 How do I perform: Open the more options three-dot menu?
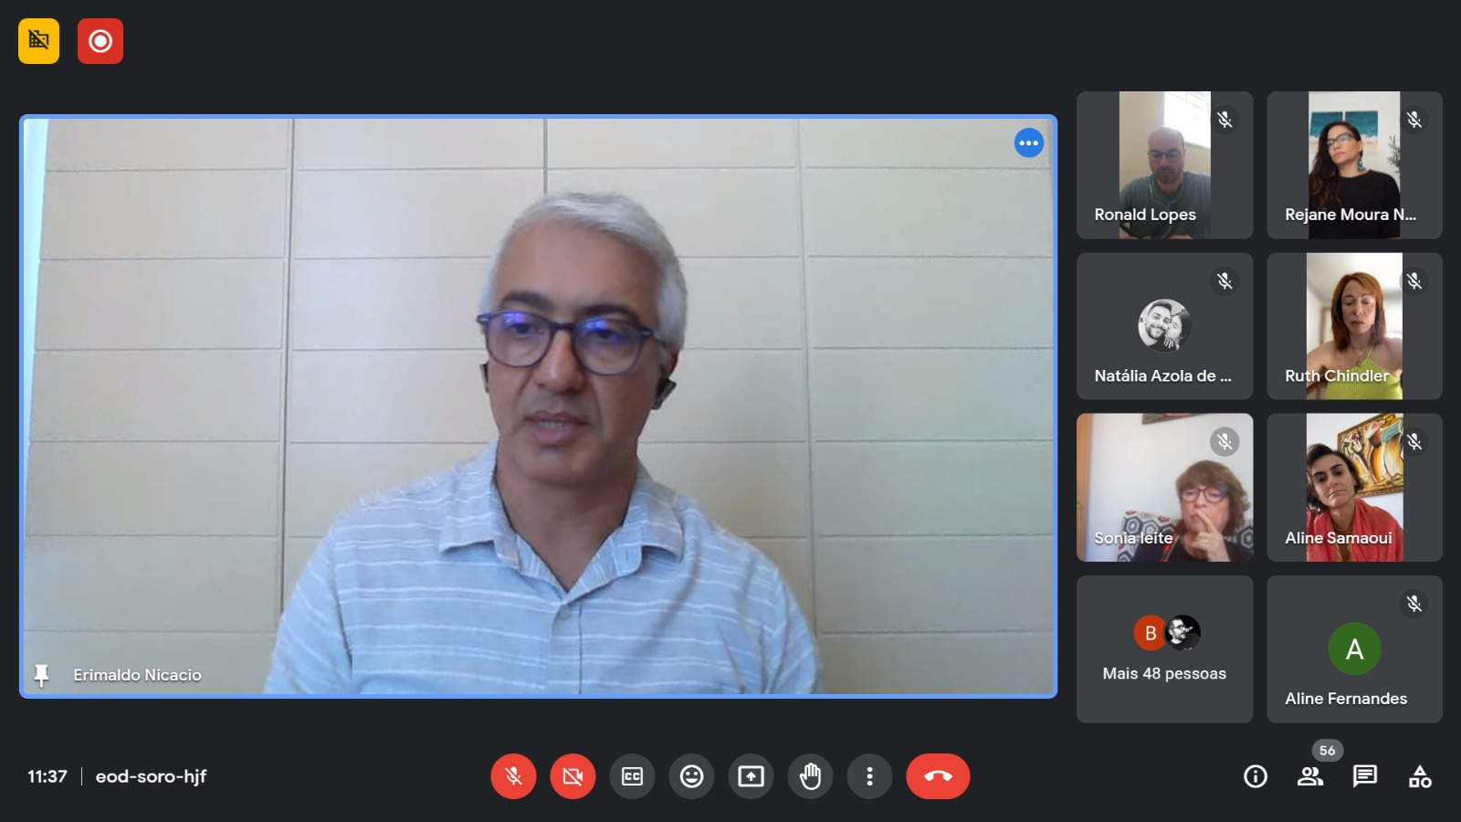coord(869,776)
